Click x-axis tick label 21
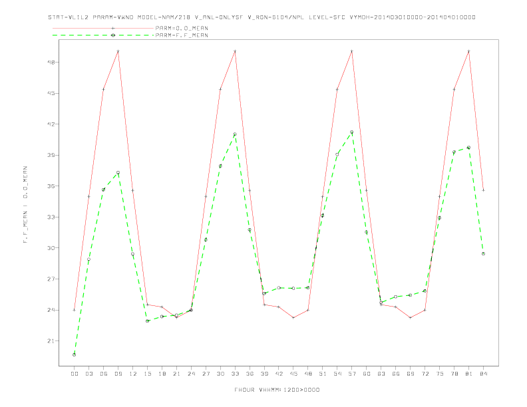This screenshot has width=527, height=407. (x=176, y=374)
